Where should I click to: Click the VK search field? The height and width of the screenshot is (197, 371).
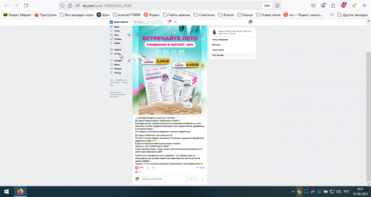pos(148,22)
